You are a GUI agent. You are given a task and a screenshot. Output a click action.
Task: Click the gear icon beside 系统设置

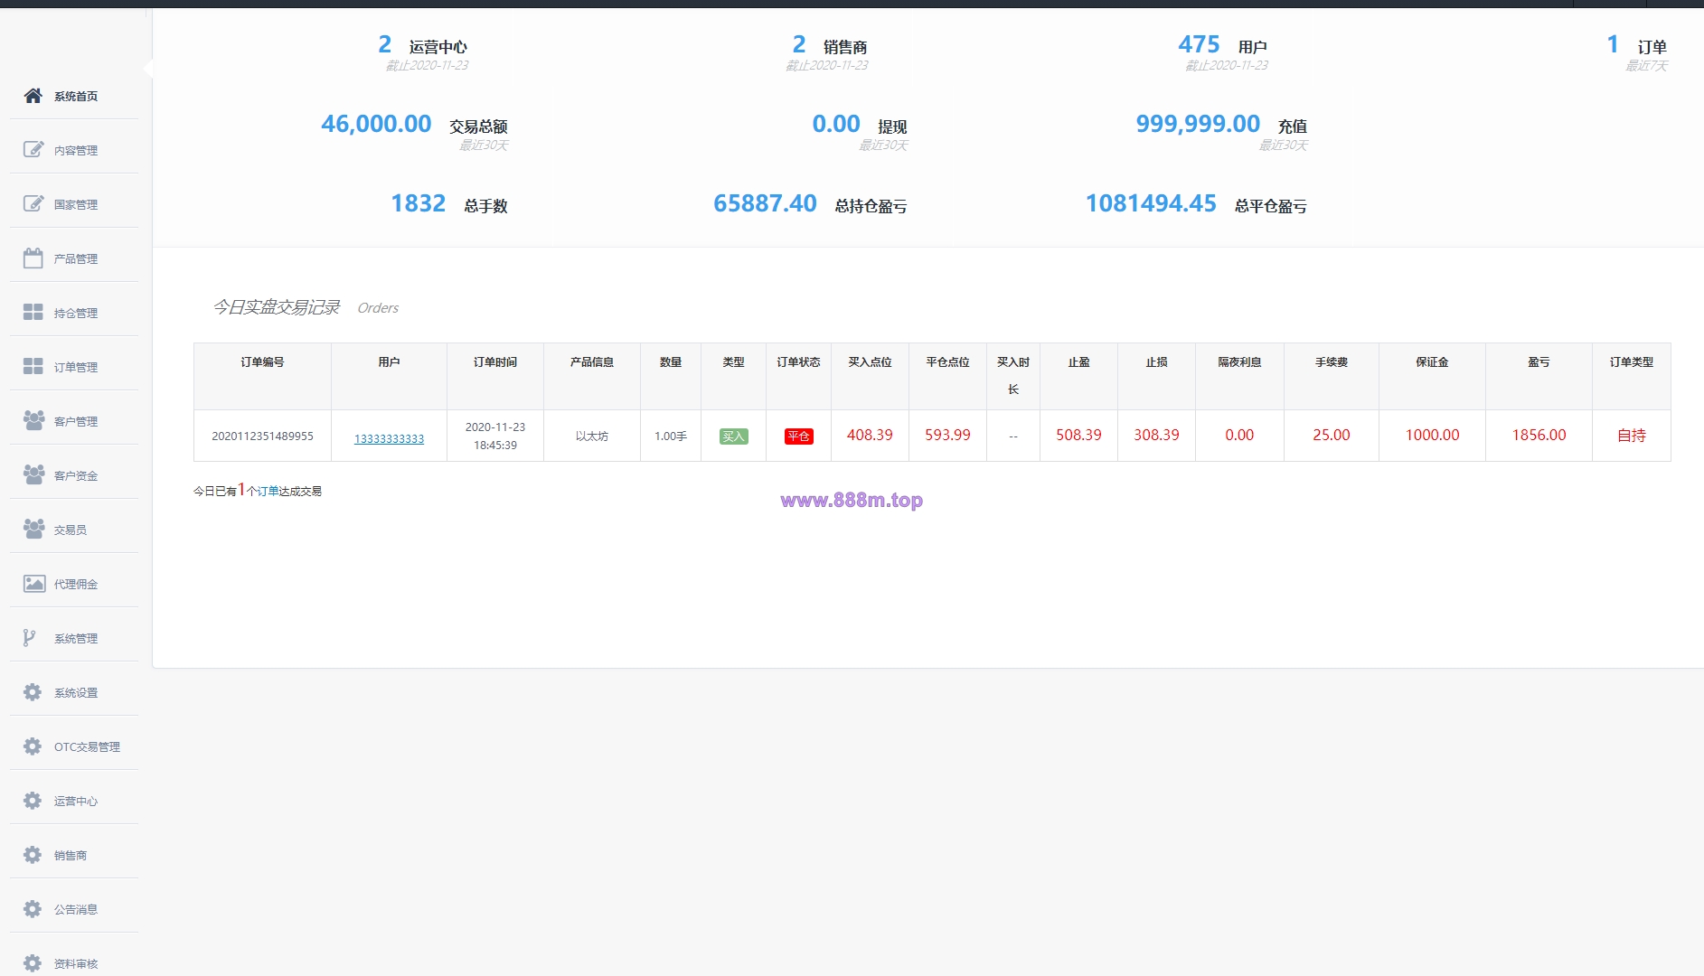coord(33,692)
